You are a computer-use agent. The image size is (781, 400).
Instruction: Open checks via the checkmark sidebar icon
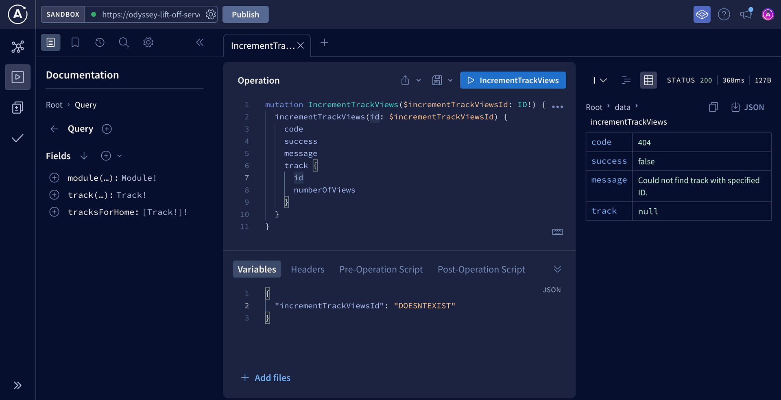click(17, 138)
